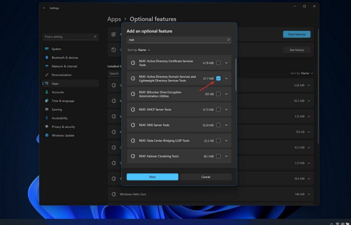The image size is (351, 225).
Task: Click the gear icon beside Failover Clustering Tools
Action: (x=133, y=156)
